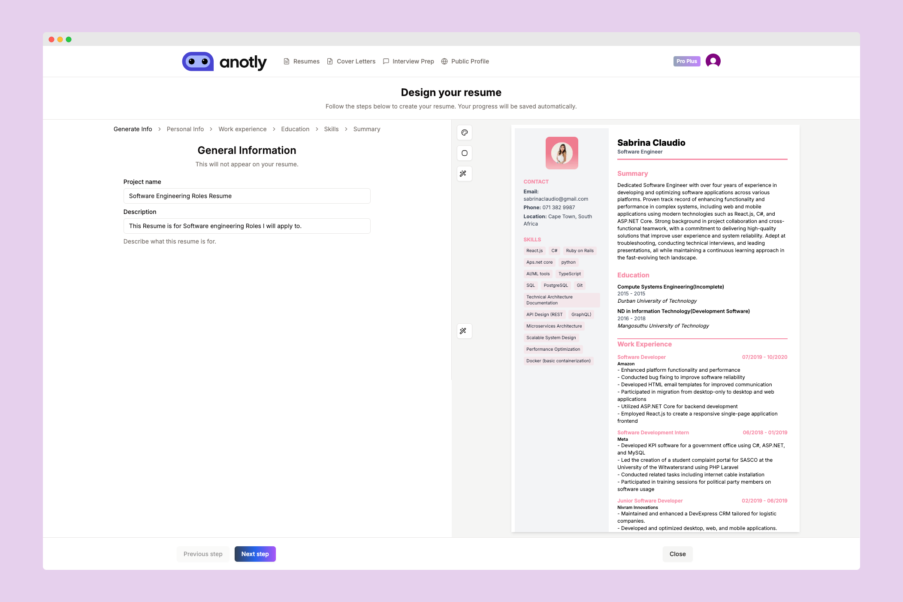Open the user avatar profile icon
Image resolution: width=903 pixels, height=602 pixels.
[713, 61]
